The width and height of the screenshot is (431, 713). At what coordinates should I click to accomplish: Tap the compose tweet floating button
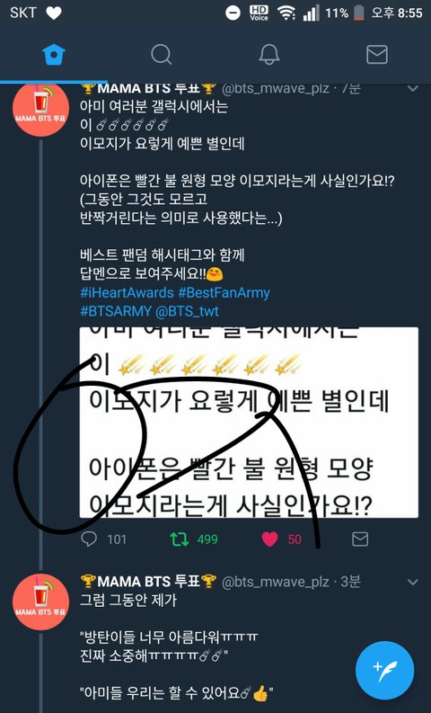tap(384, 670)
